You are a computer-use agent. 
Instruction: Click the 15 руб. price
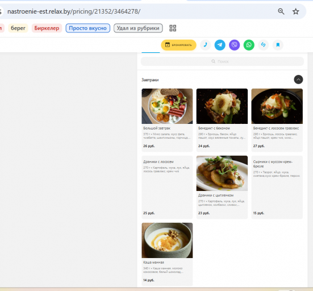[x=258, y=213]
